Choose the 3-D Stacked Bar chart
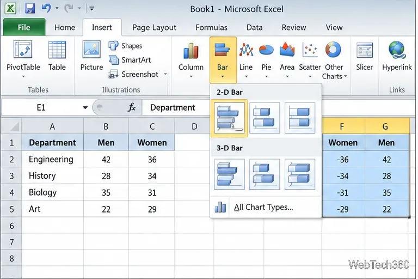Viewport: 418px width, 279px height. (265, 174)
